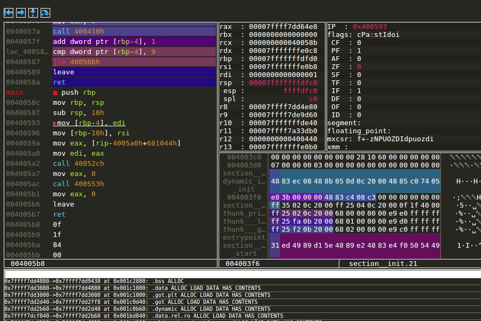Screen dimensions: 481x321
Task: Click the r12 value 0000000000400440
Action: [283, 139]
